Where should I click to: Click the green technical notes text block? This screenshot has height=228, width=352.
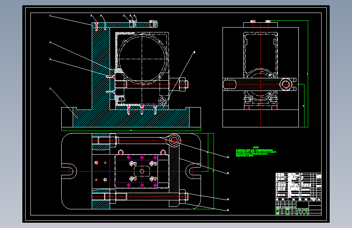click(256, 152)
